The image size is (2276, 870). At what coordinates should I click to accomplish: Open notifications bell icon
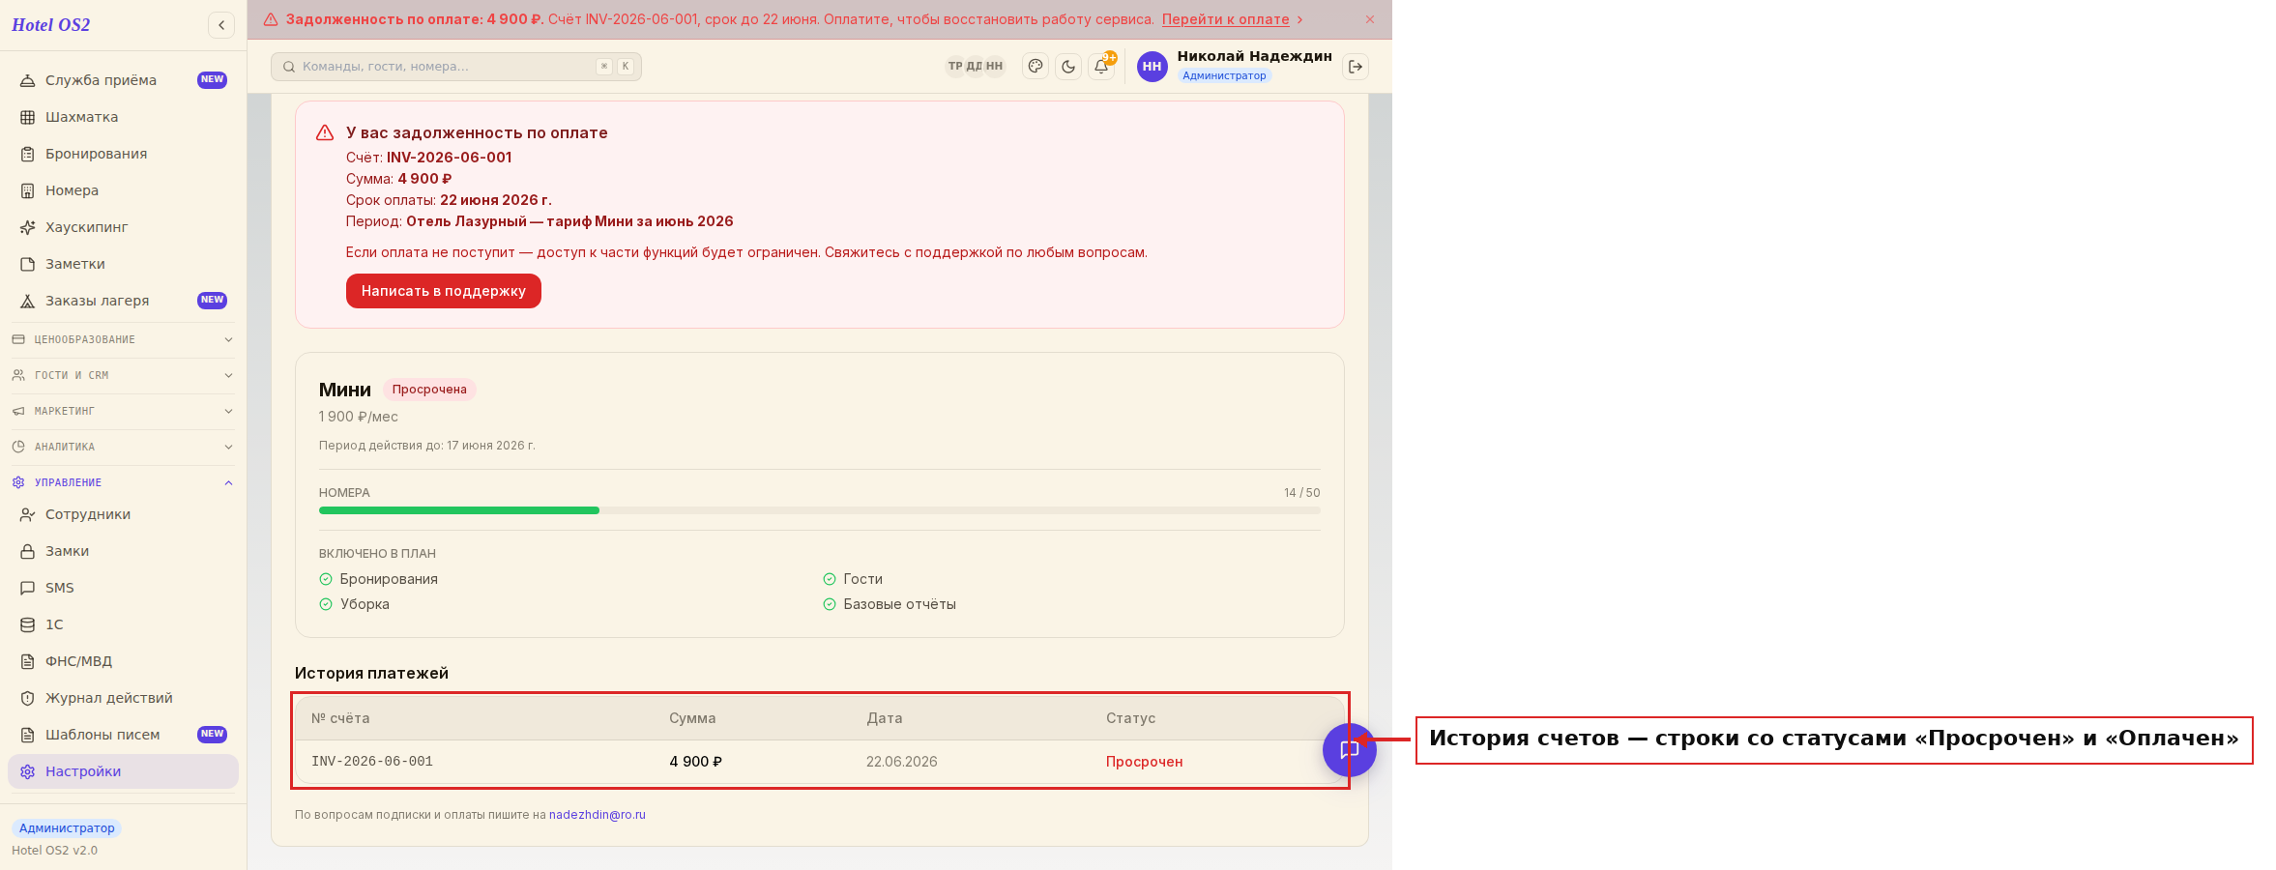point(1101,67)
